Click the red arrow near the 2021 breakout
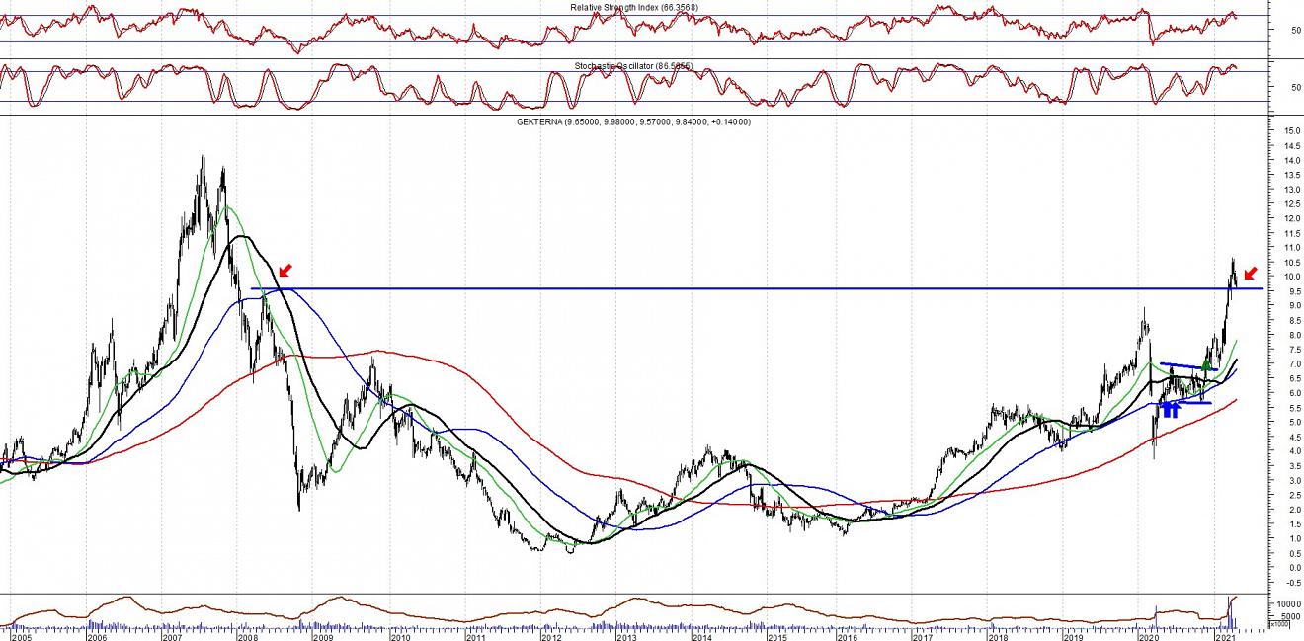 pos(1251,274)
